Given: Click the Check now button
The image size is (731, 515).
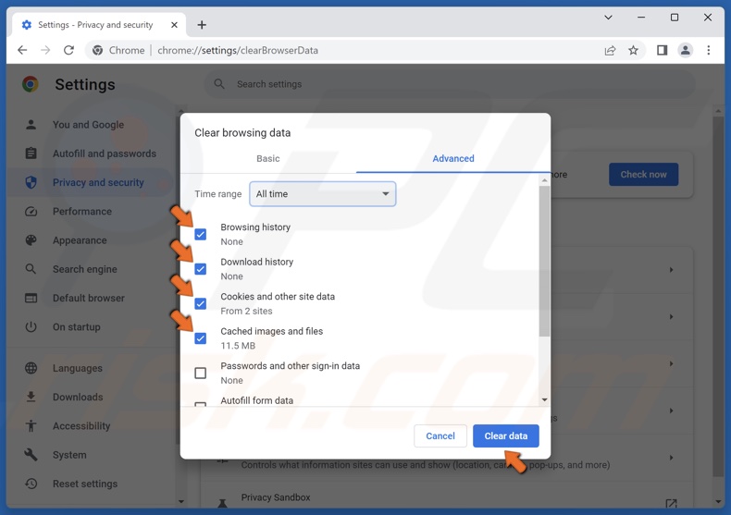Looking at the screenshot, I should tap(643, 175).
